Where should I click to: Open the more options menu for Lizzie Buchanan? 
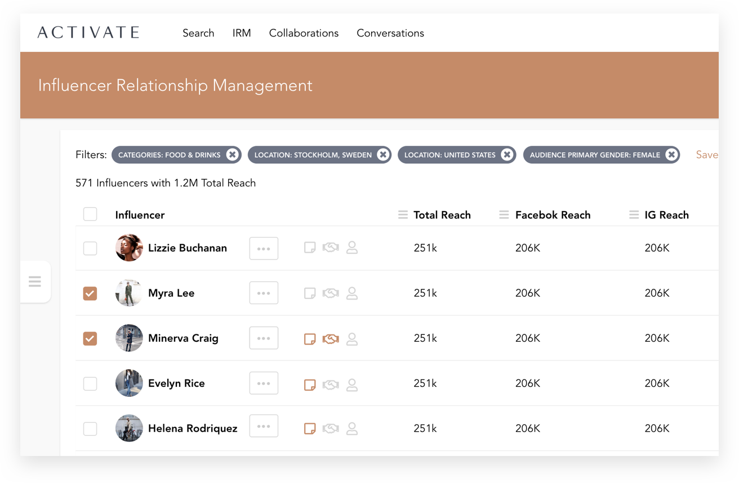tap(264, 248)
